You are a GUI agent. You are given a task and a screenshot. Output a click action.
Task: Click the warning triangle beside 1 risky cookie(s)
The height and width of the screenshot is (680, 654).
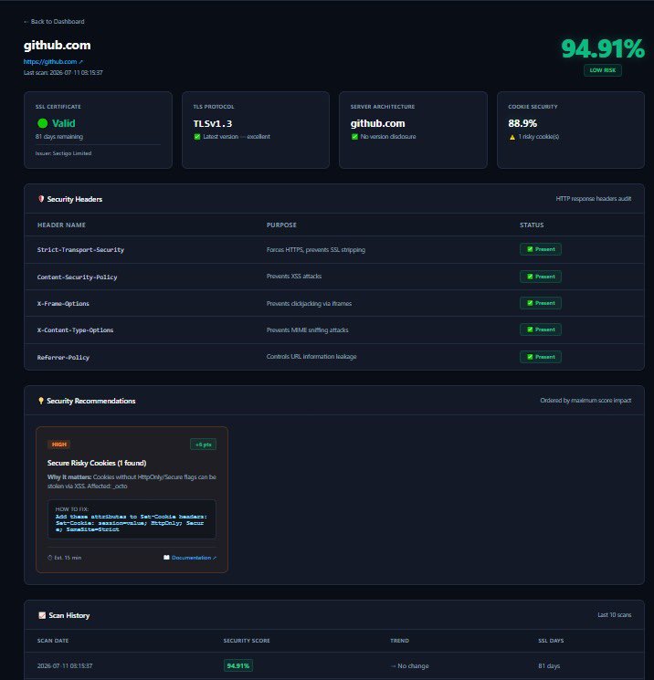pos(512,137)
